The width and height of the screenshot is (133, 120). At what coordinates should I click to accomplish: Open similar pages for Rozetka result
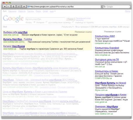(x=29, y=63)
